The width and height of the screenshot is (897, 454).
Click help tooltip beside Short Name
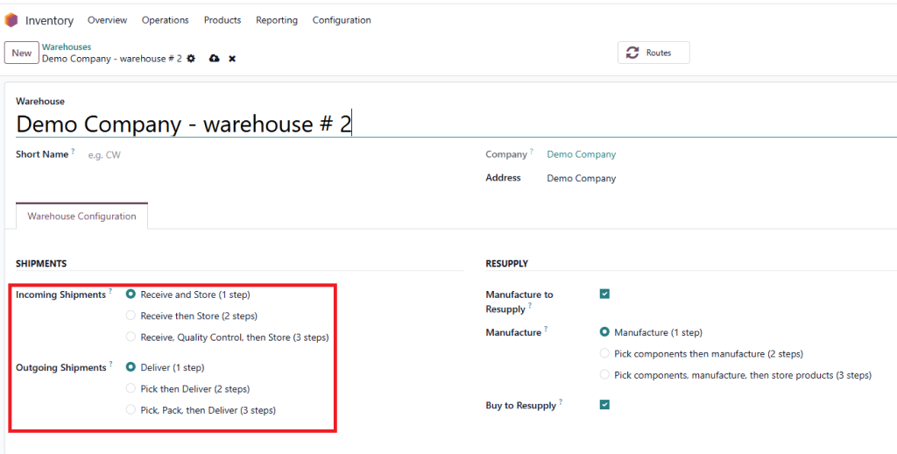(73, 152)
